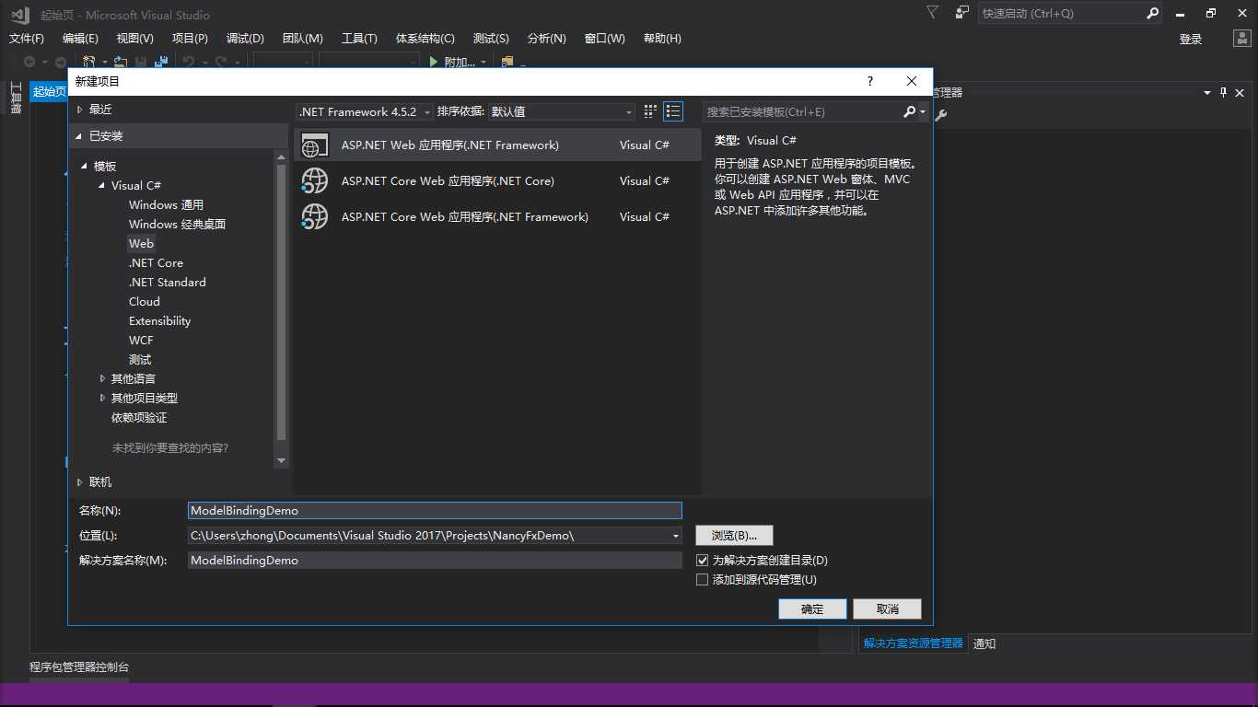This screenshot has height=707, width=1258.
Task: Click the navigate forward toolbar icon
Action: [x=60, y=62]
